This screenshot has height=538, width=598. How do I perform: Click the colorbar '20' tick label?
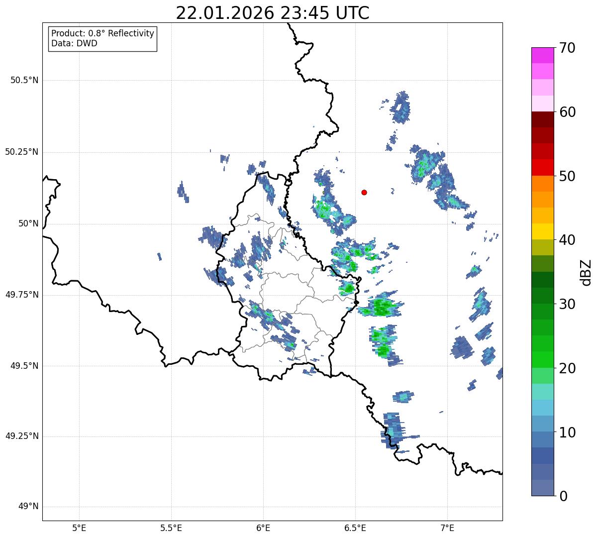click(x=567, y=368)
